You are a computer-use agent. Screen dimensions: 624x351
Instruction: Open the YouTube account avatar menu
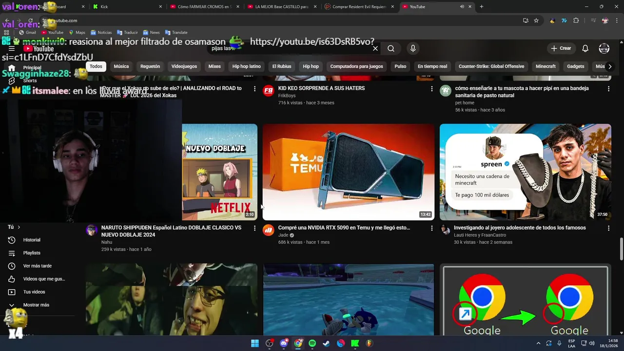[x=604, y=49]
